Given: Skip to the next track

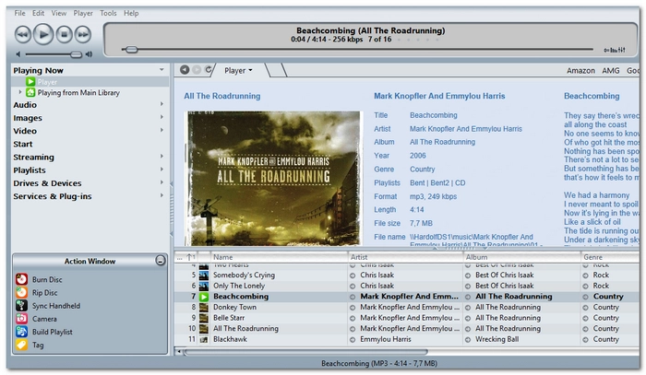Looking at the screenshot, I should 83,34.
